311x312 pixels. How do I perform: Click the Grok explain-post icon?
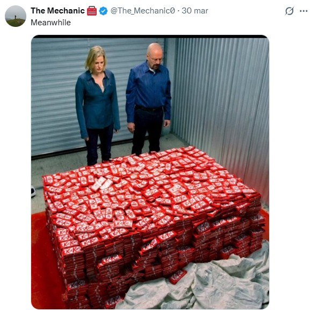pyautogui.click(x=290, y=11)
